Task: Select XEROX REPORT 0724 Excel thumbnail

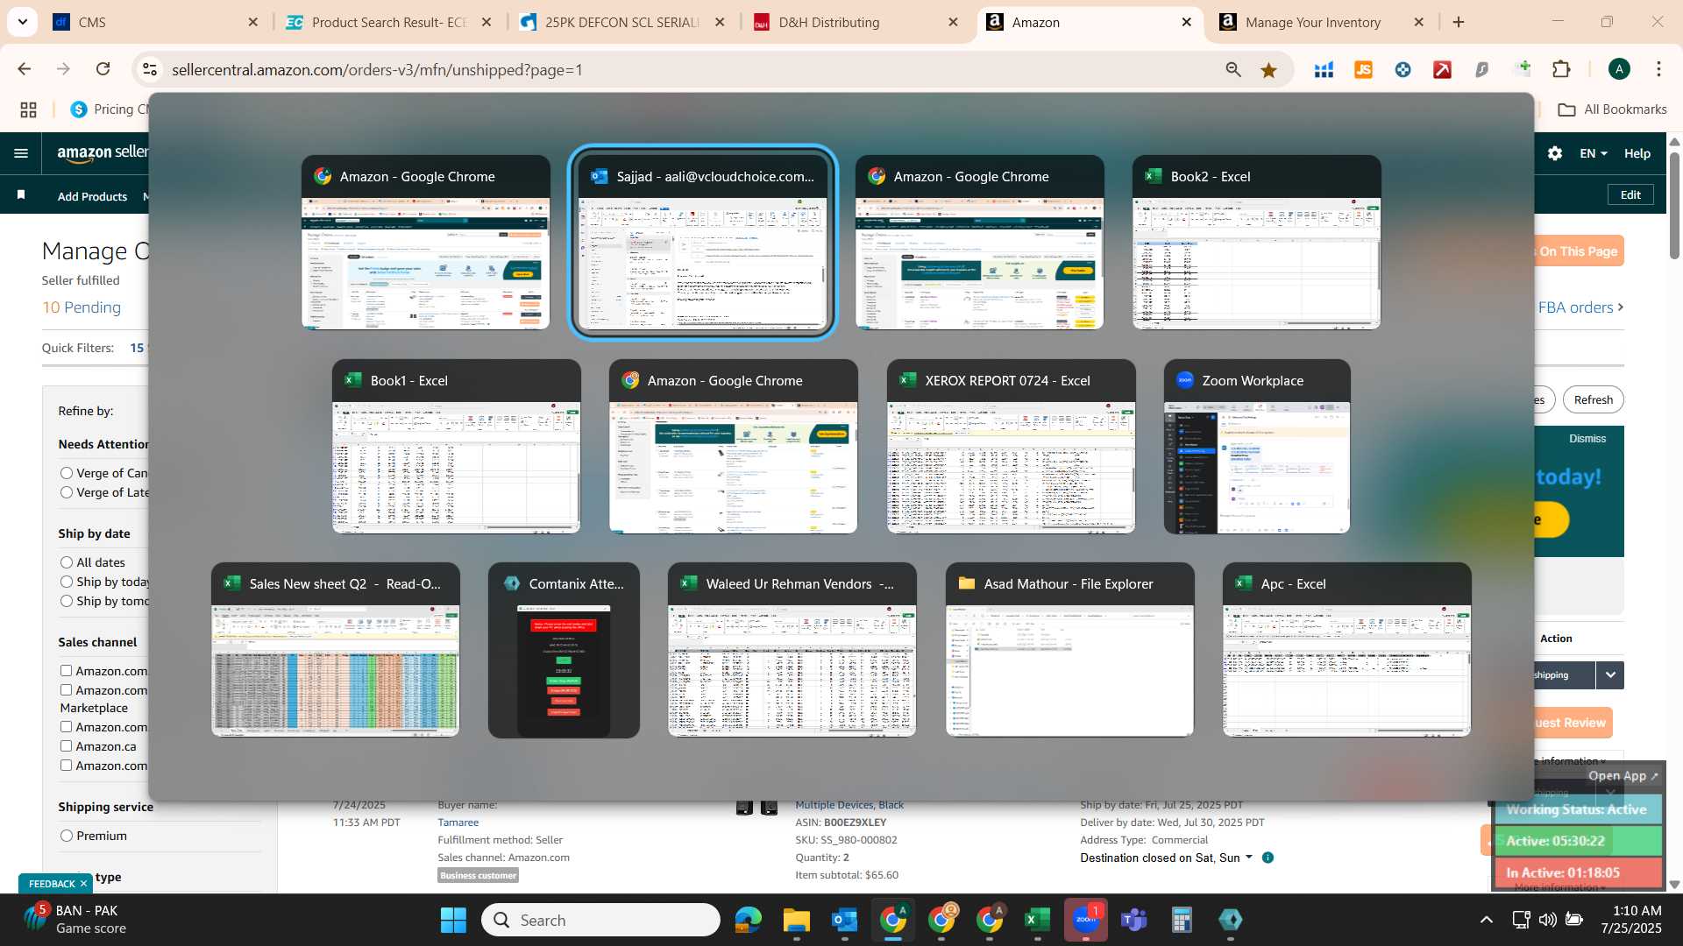Action: 1012,447
